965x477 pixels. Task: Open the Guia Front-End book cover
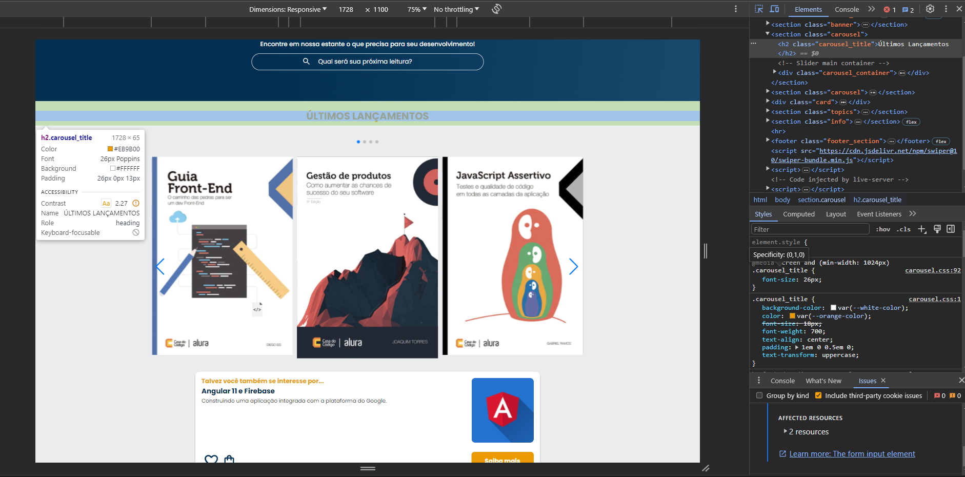click(223, 256)
